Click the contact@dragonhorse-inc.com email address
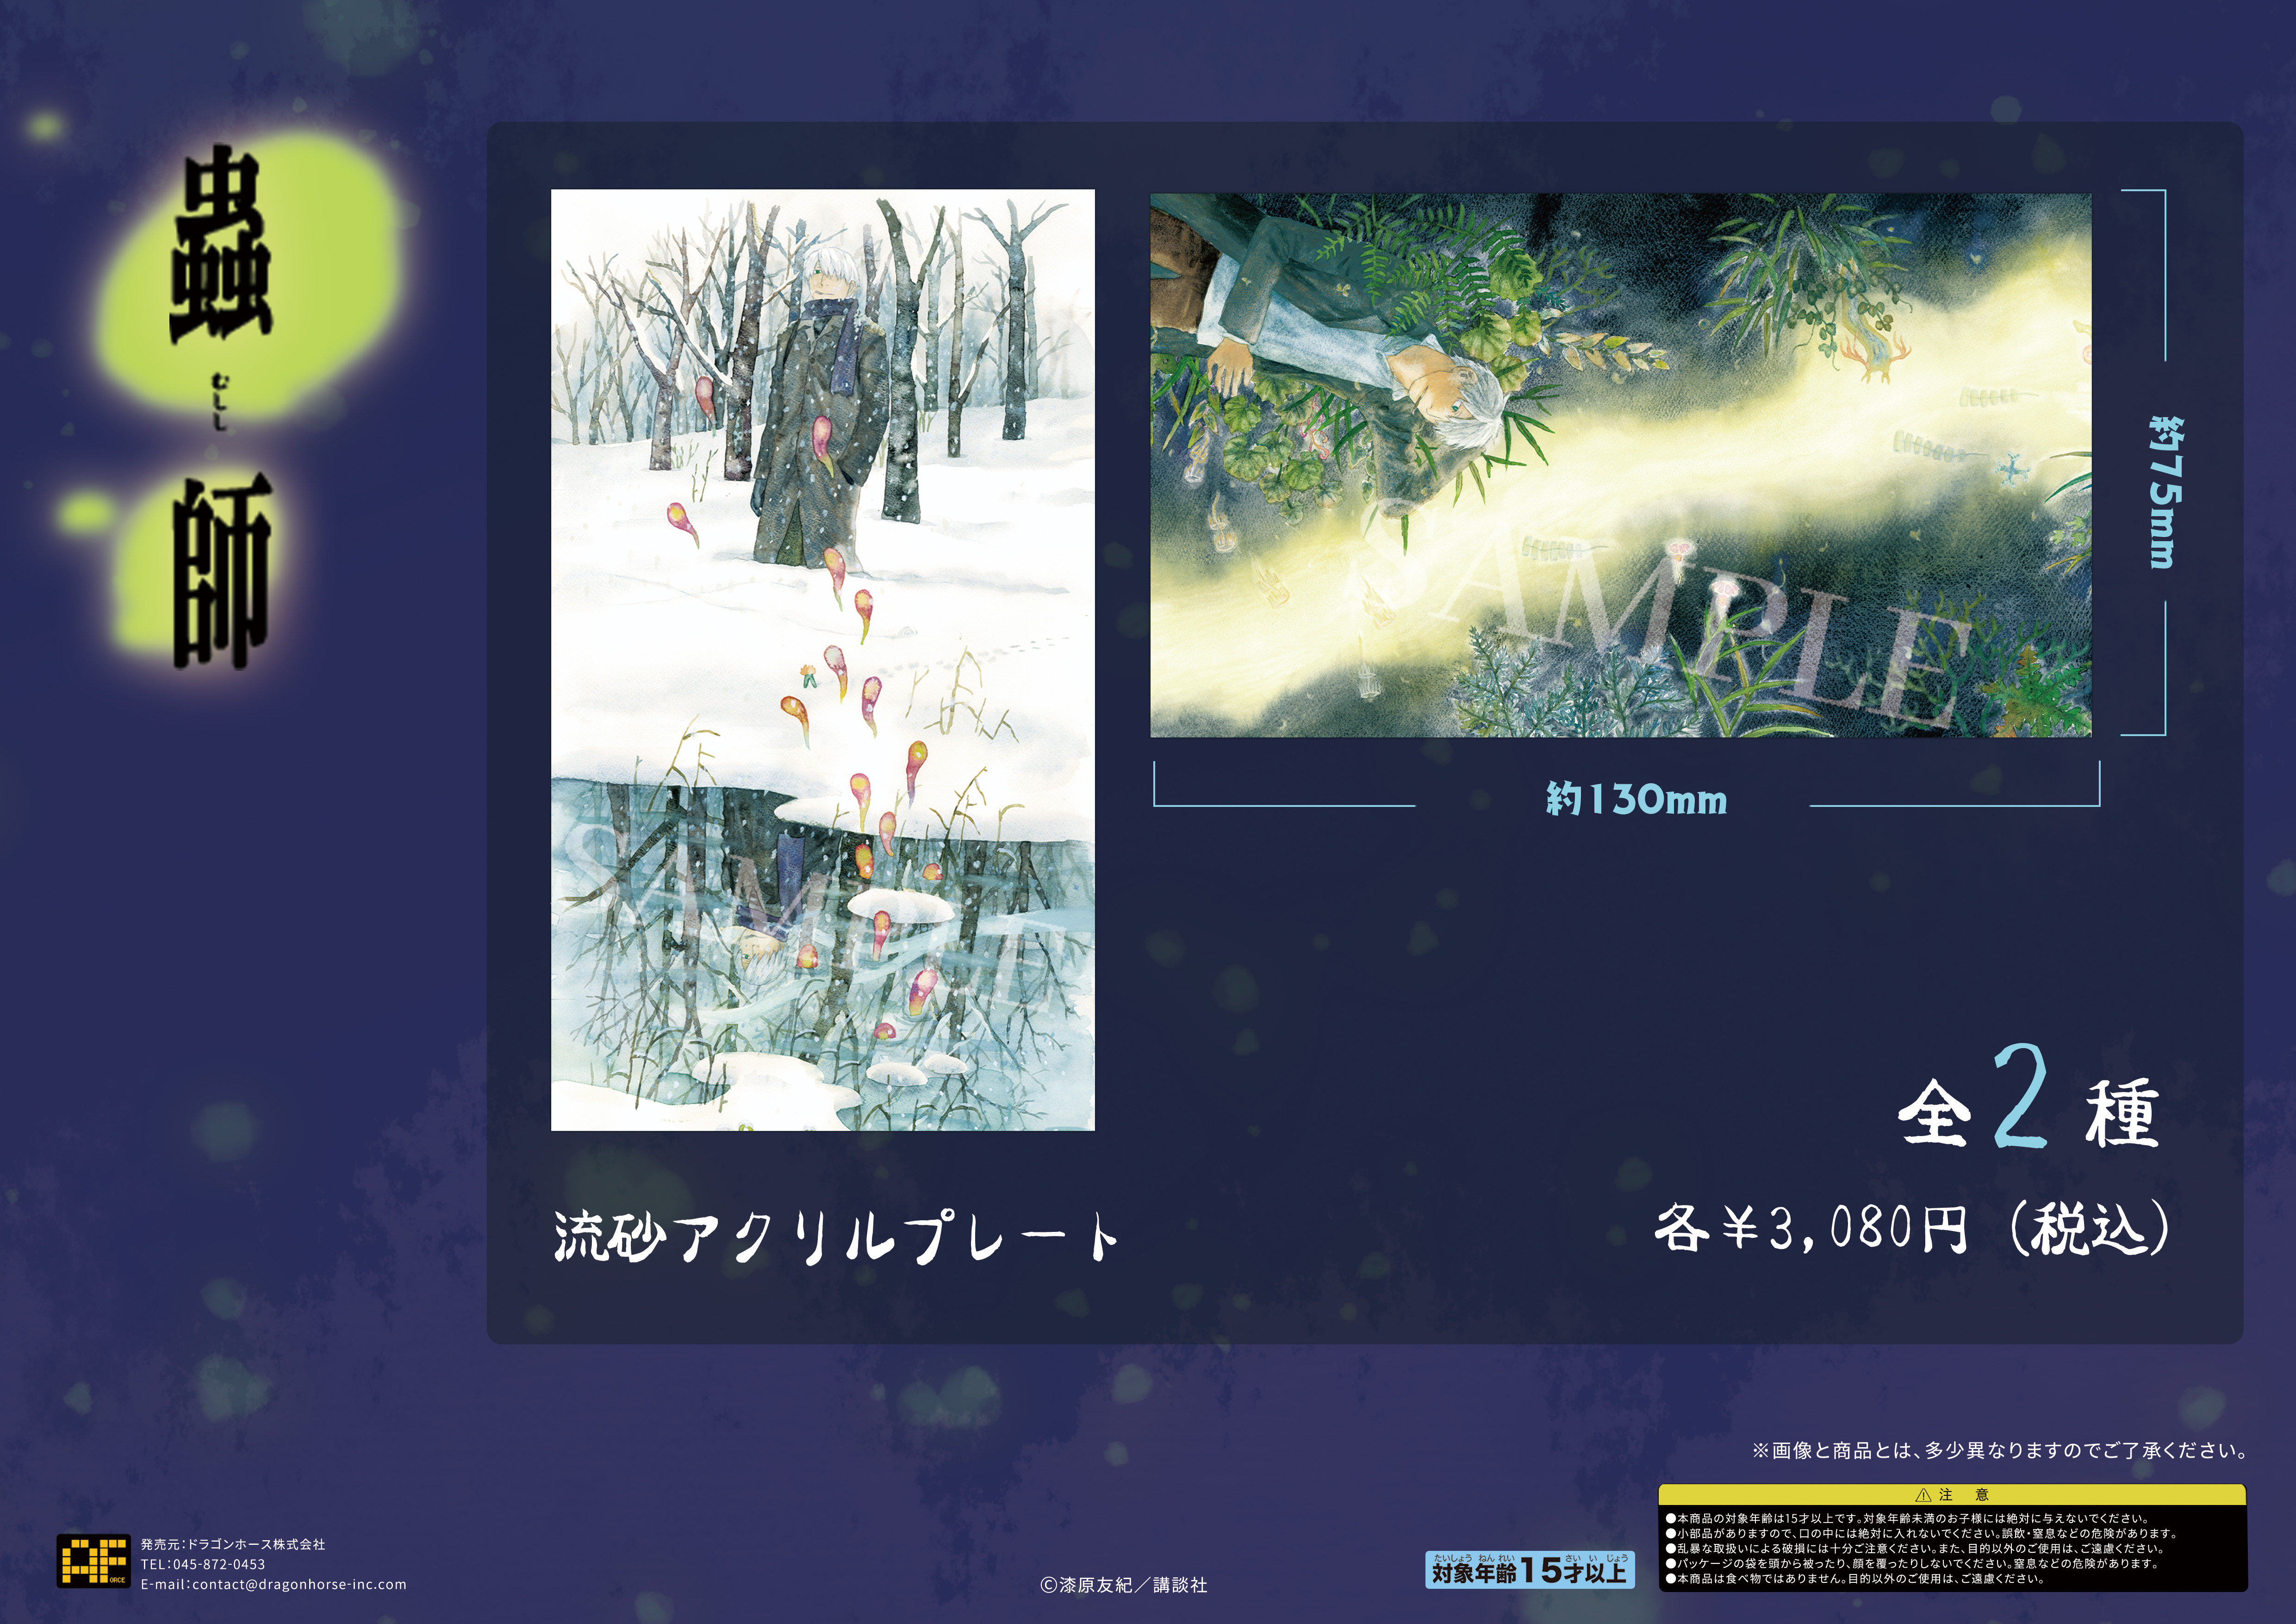This screenshot has width=2296, height=1624. 299,1584
